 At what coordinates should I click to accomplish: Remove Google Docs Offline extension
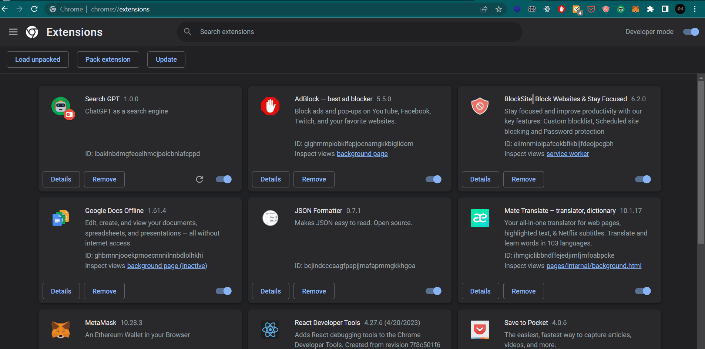pyautogui.click(x=104, y=291)
